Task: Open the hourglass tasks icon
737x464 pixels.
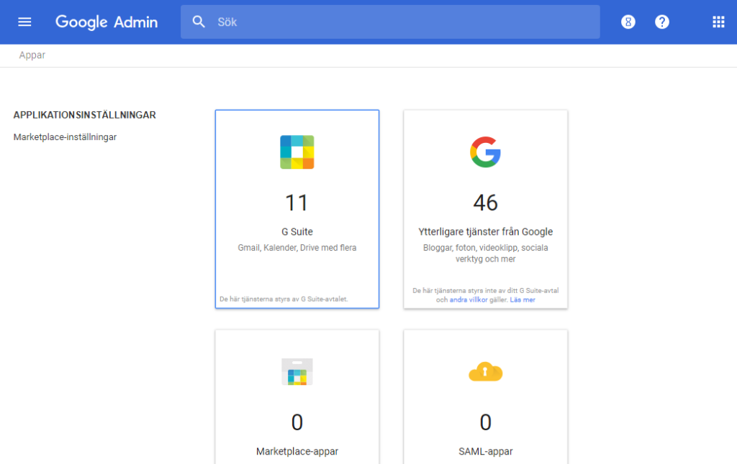Action: (x=628, y=22)
